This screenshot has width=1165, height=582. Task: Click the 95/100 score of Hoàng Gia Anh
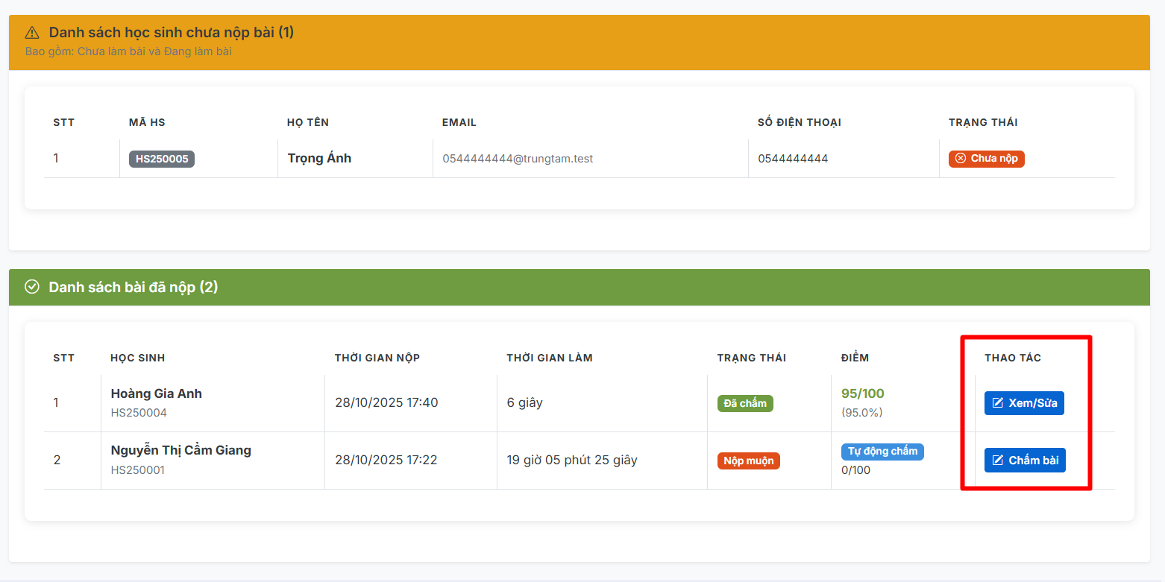(862, 393)
